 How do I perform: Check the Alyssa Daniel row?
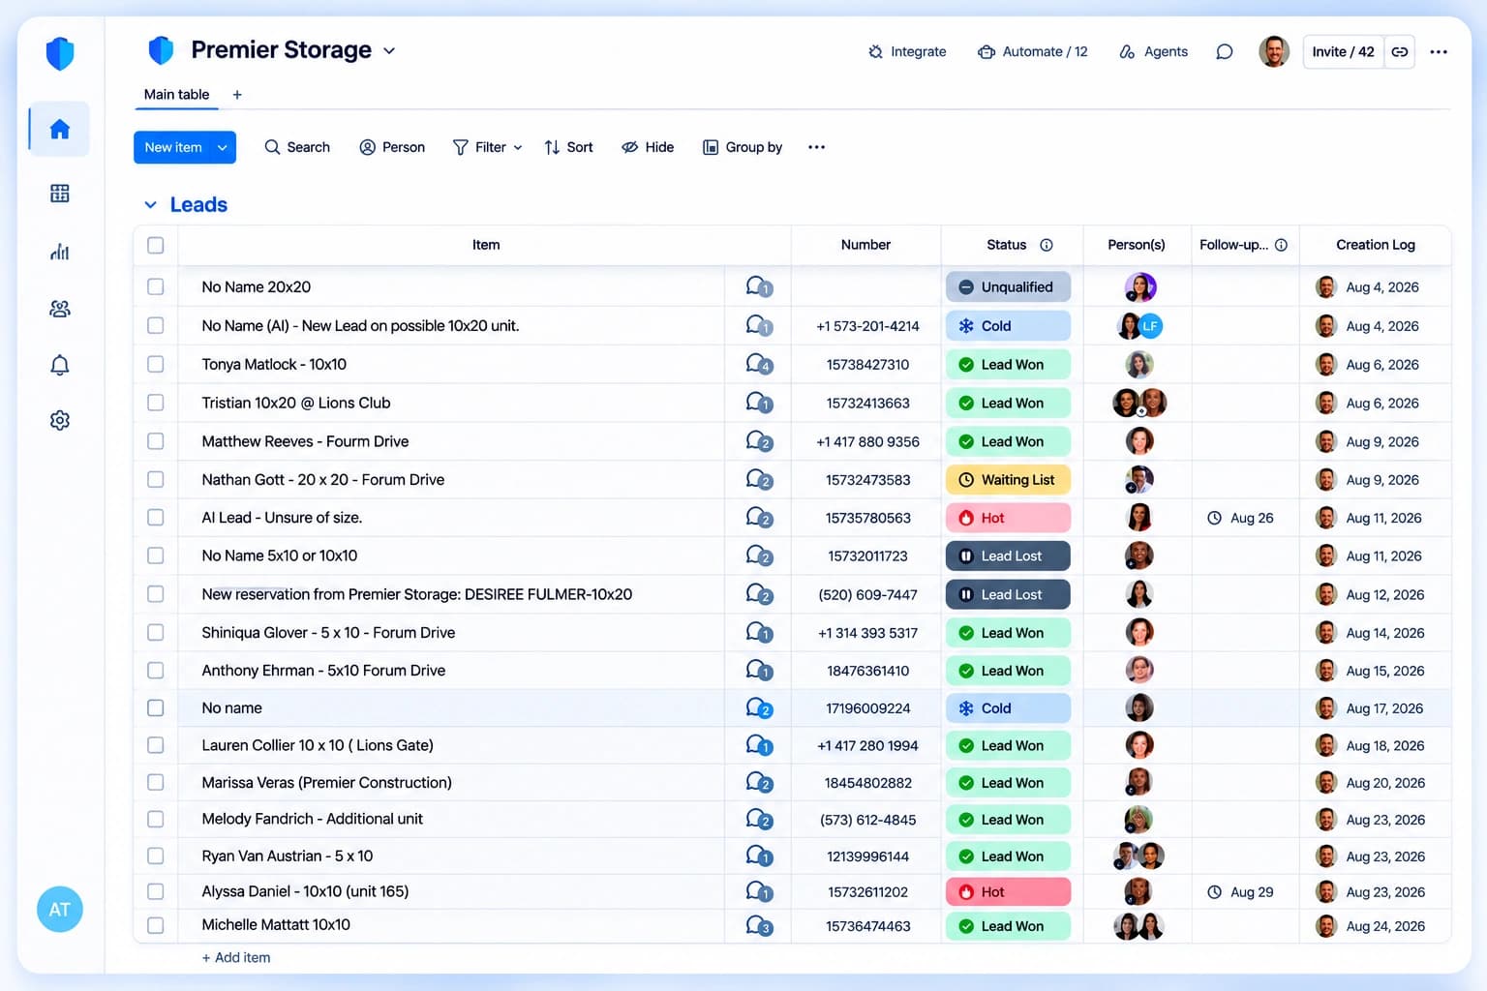pyautogui.click(x=156, y=891)
